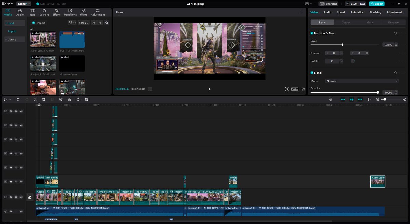Select the split tool in timeline toolbar
Viewport: 410px width, 224px height.
coord(35,99)
